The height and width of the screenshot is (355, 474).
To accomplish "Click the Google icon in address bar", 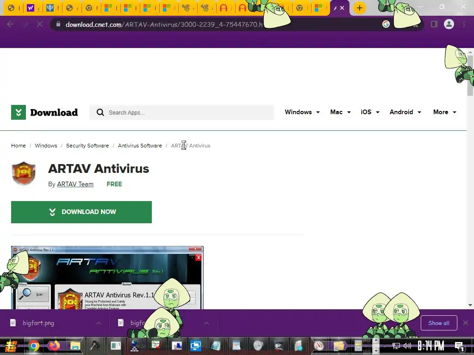I will (386, 24).
